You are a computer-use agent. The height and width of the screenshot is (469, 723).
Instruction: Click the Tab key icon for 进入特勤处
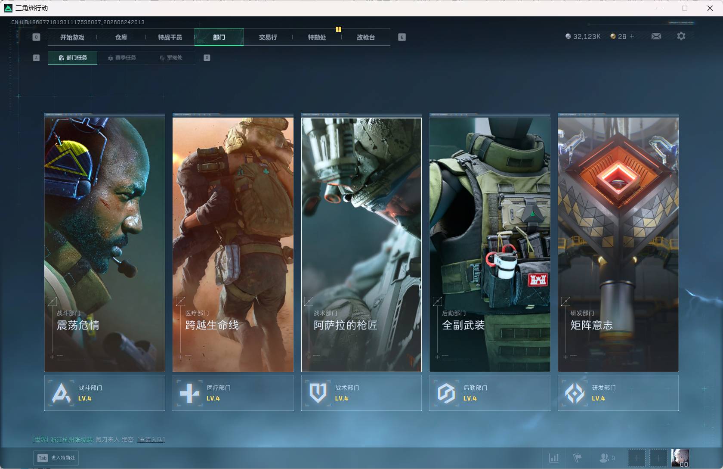pyautogui.click(x=42, y=458)
